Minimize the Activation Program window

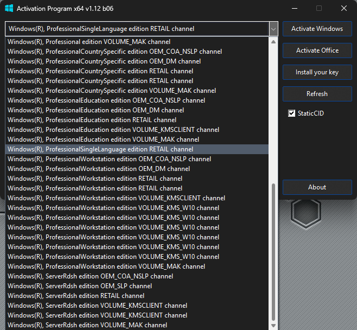click(295, 9)
